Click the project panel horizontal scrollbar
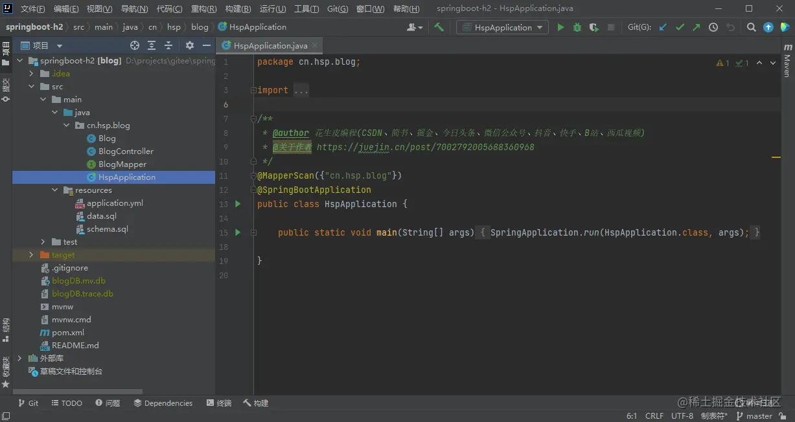Viewport: 795px width, 422px height. [x=78, y=392]
